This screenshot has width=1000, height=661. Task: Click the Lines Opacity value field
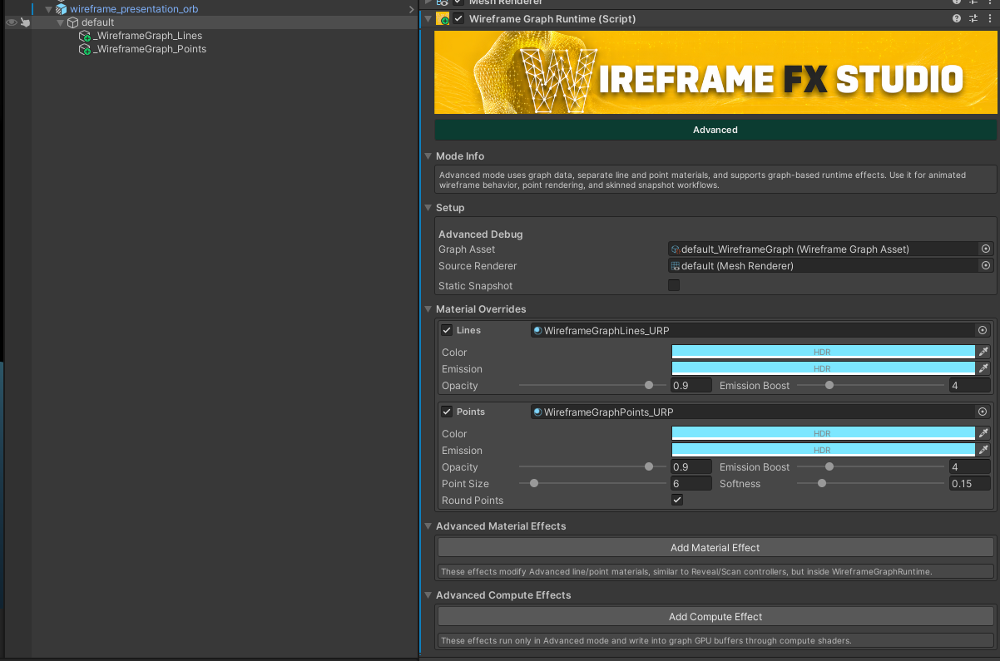[691, 385]
